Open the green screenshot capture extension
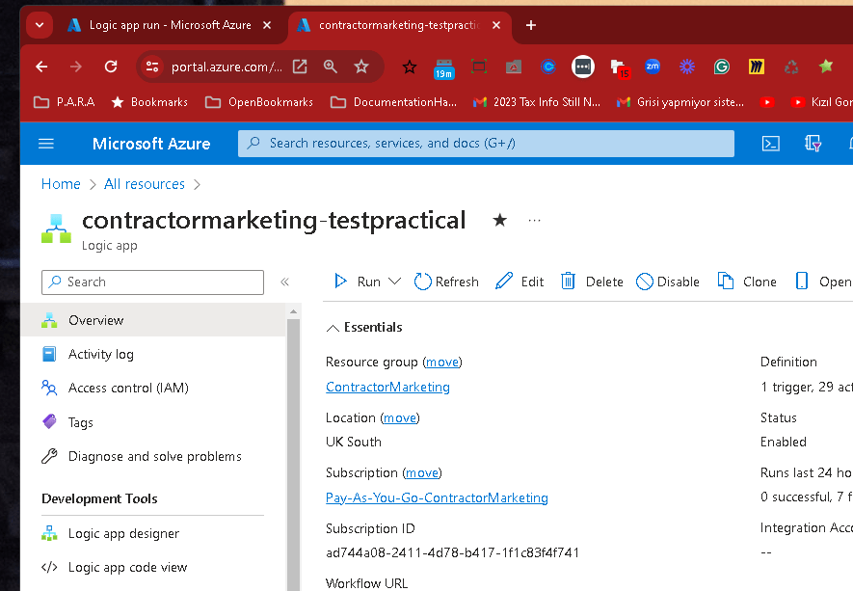 479,67
